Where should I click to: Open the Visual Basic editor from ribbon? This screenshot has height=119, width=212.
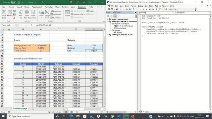pos(4,14)
